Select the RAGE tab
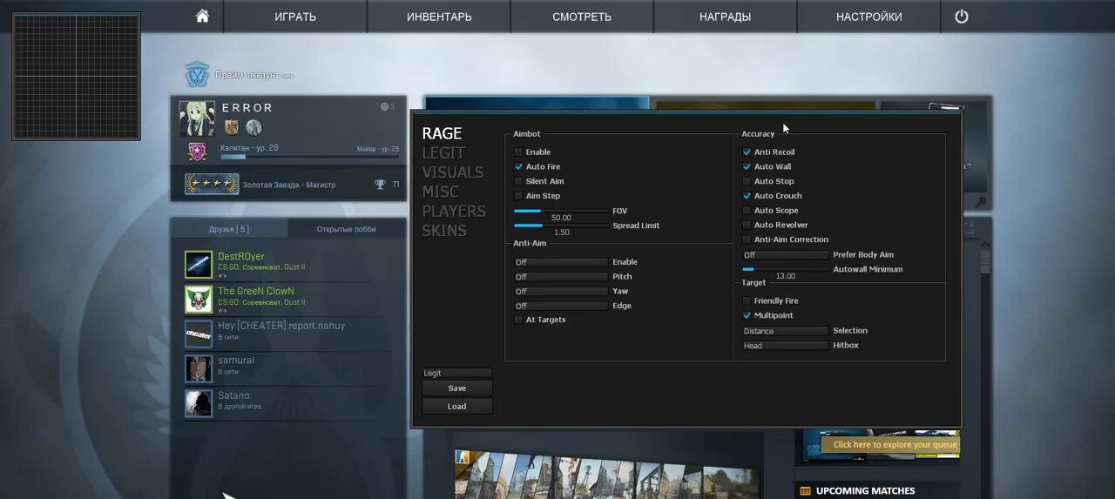This screenshot has height=499, width=1115. click(443, 133)
